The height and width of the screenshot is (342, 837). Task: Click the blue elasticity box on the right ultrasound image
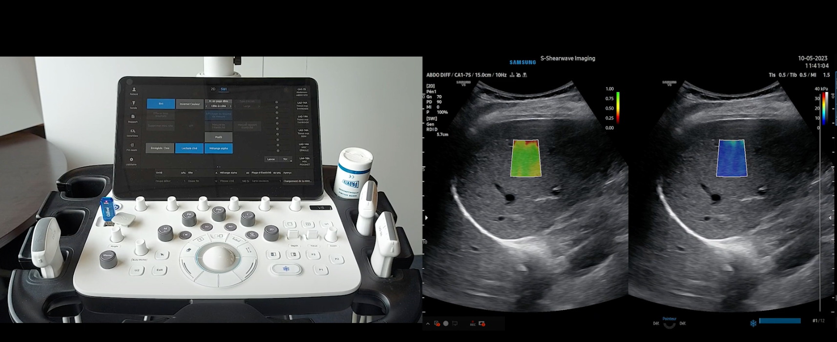pyautogui.click(x=732, y=158)
